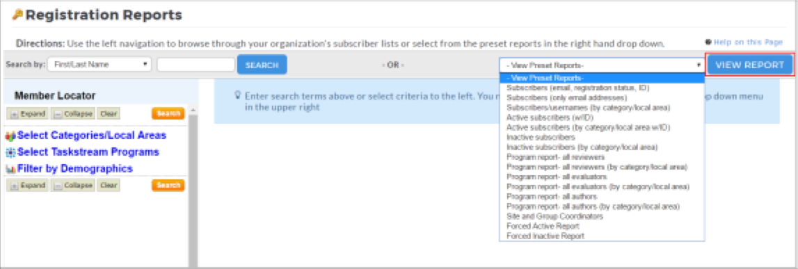Click the Help on this Page icon
The height and width of the screenshot is (269, 798).
click(x=708, y=42)
